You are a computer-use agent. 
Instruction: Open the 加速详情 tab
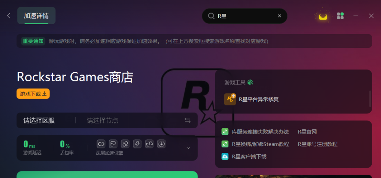point(36,16)
